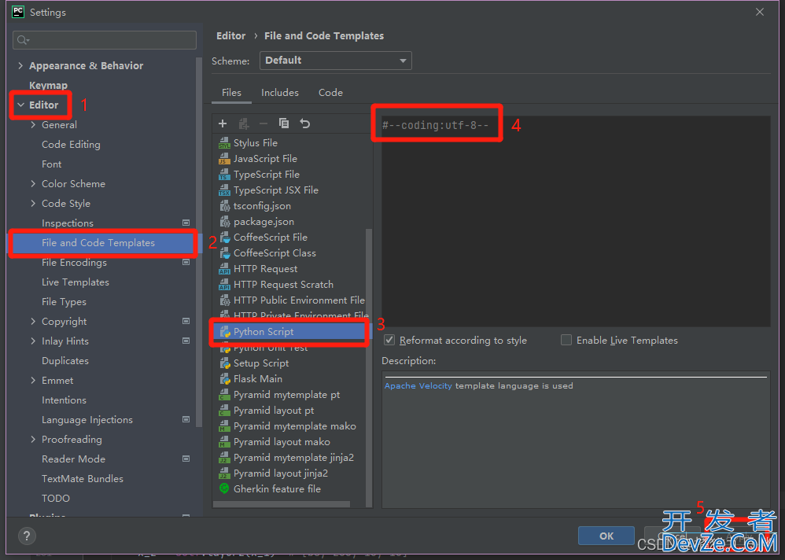Click the tsconfig.json file icon

click(224, 206)
